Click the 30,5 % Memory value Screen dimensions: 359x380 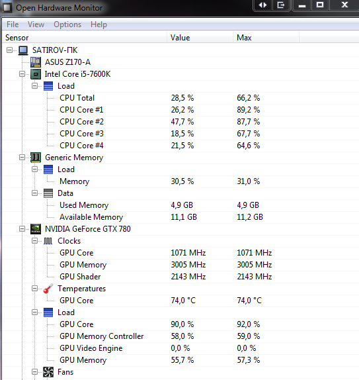coord(182,181)
